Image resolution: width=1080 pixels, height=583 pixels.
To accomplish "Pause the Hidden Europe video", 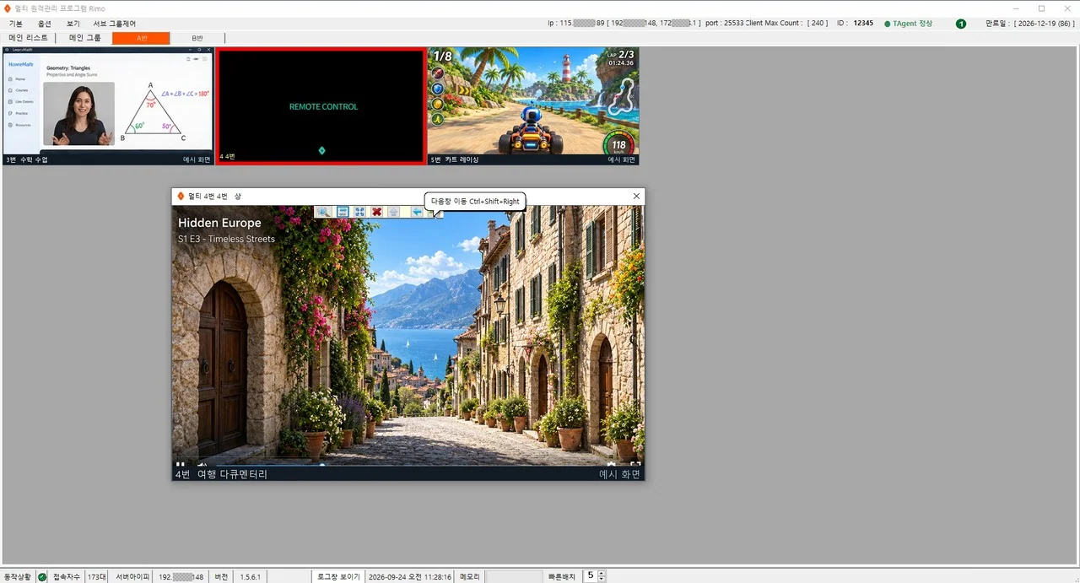I will point(180,464).
